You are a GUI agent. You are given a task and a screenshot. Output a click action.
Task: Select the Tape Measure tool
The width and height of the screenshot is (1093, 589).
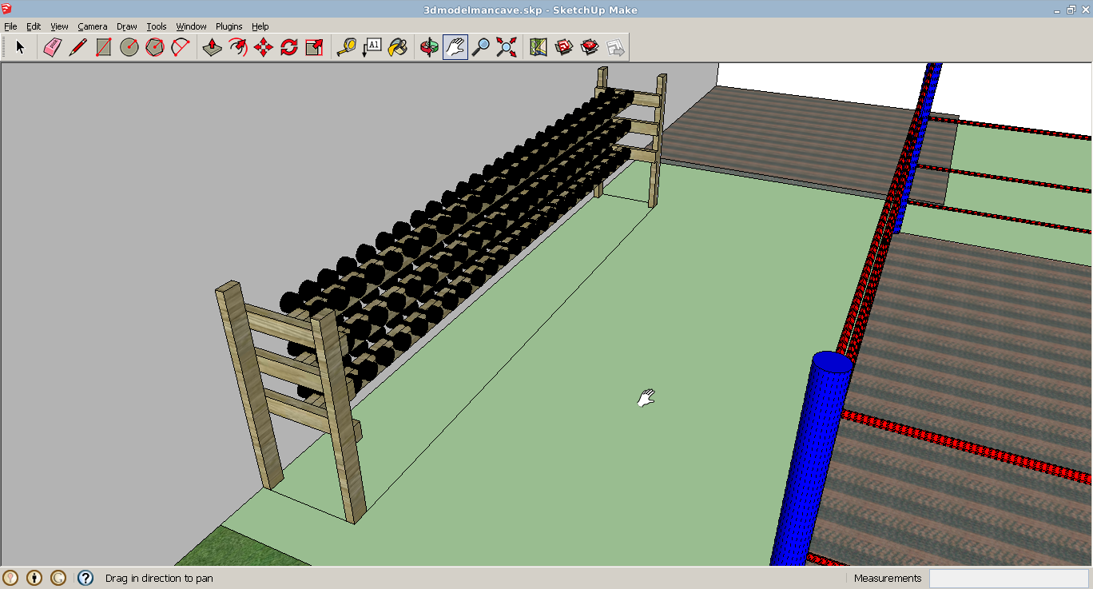point(346,47)
